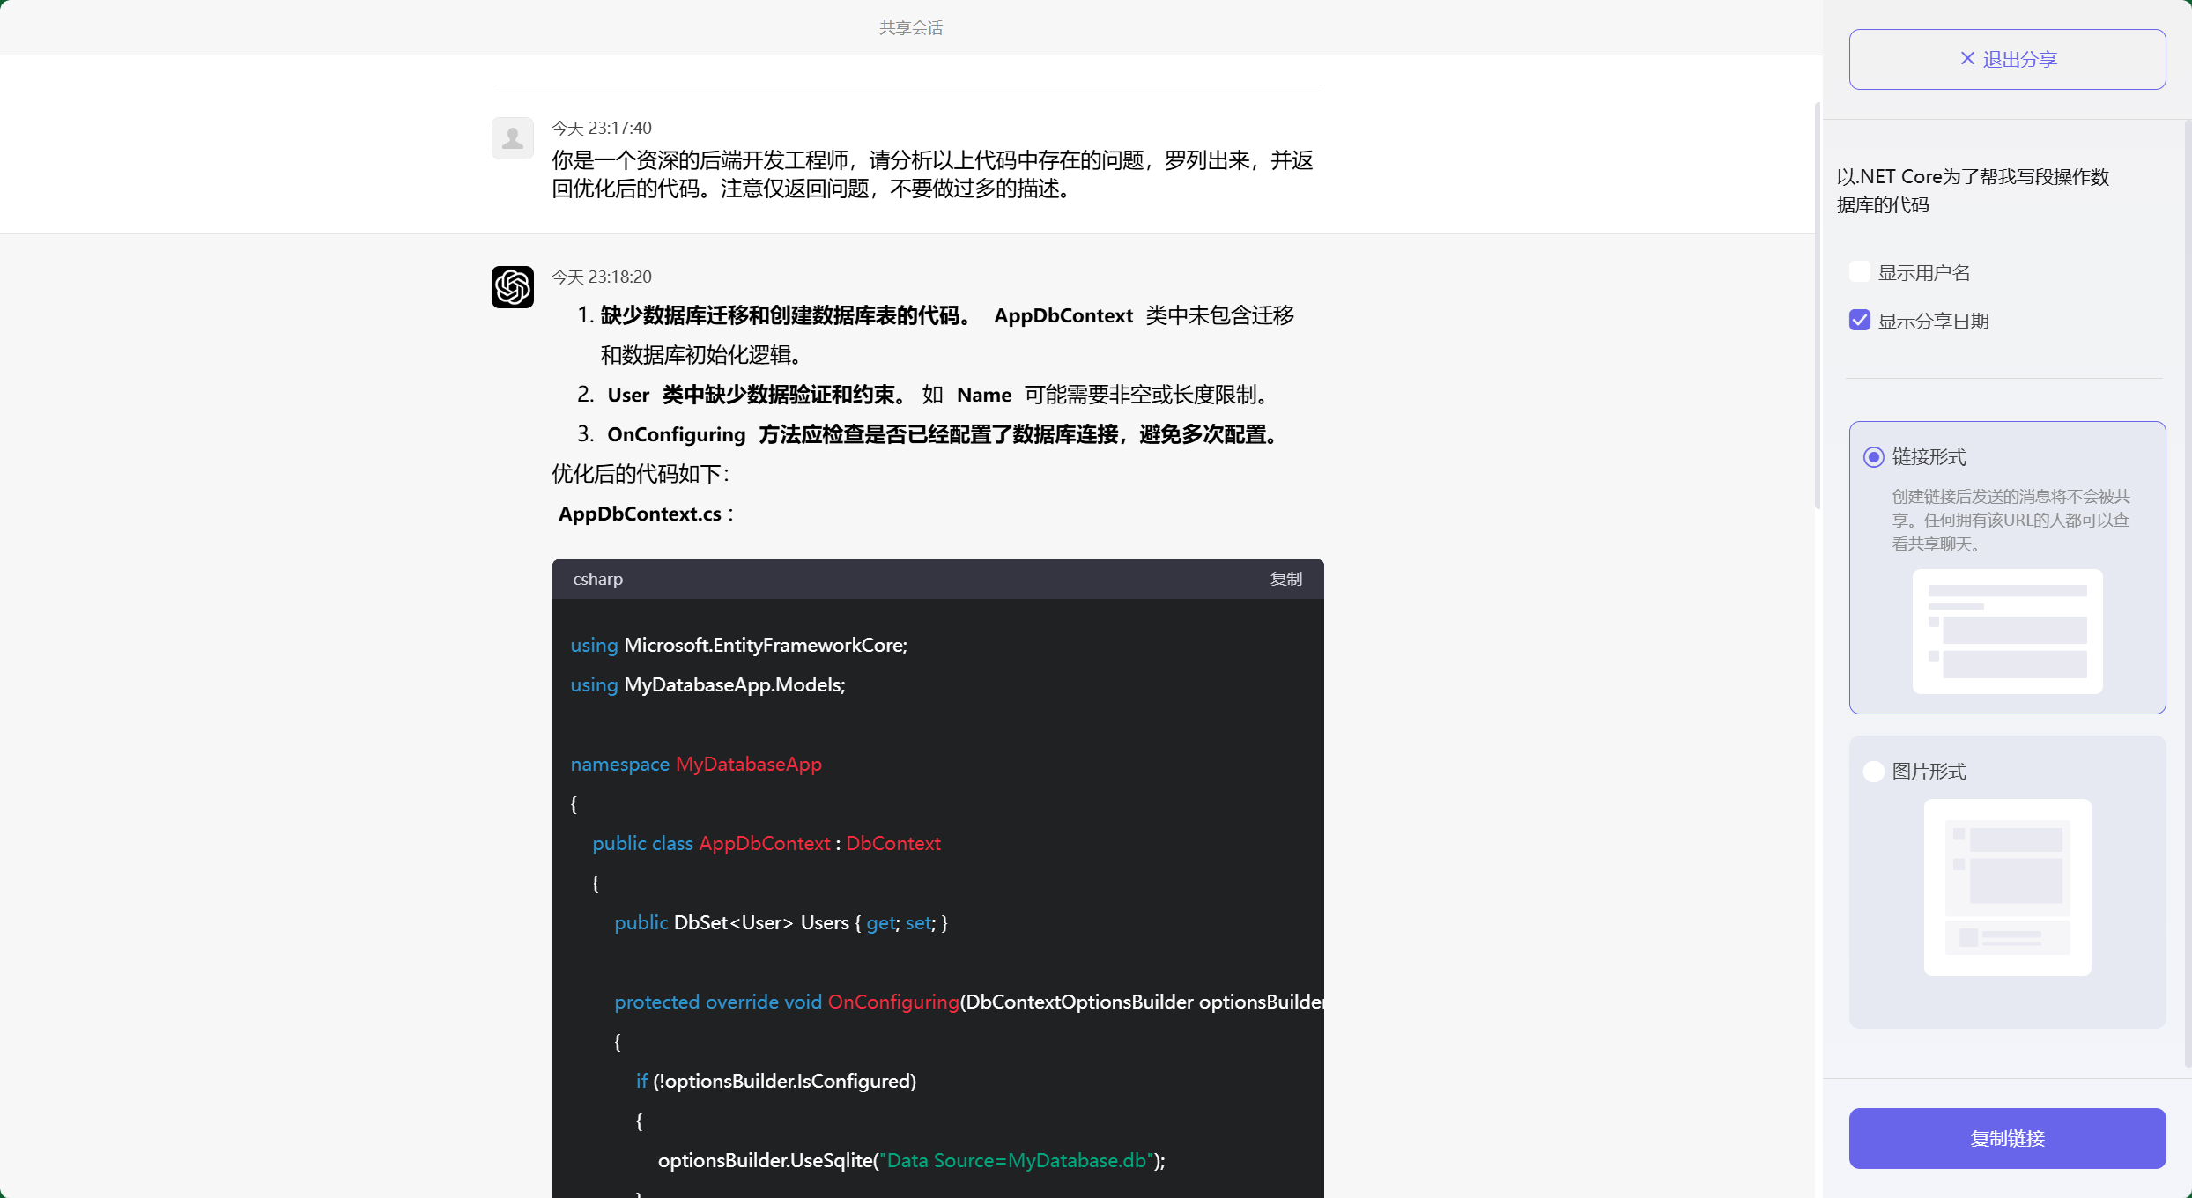Image resolution: width=2192 pixels, height=1198 pixels.
Task: Click the X icon beside 退出分享
Action: click(1967, 58)
